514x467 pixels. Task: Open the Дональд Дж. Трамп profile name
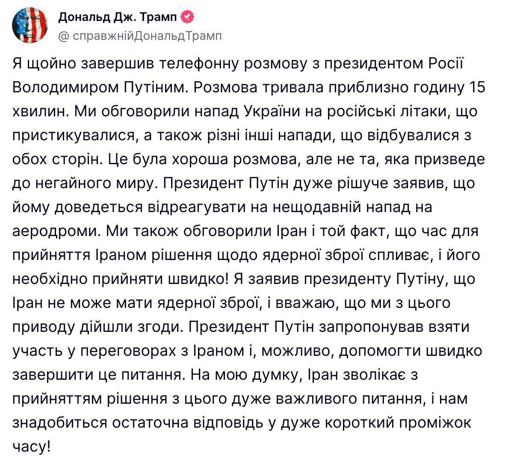118,18
